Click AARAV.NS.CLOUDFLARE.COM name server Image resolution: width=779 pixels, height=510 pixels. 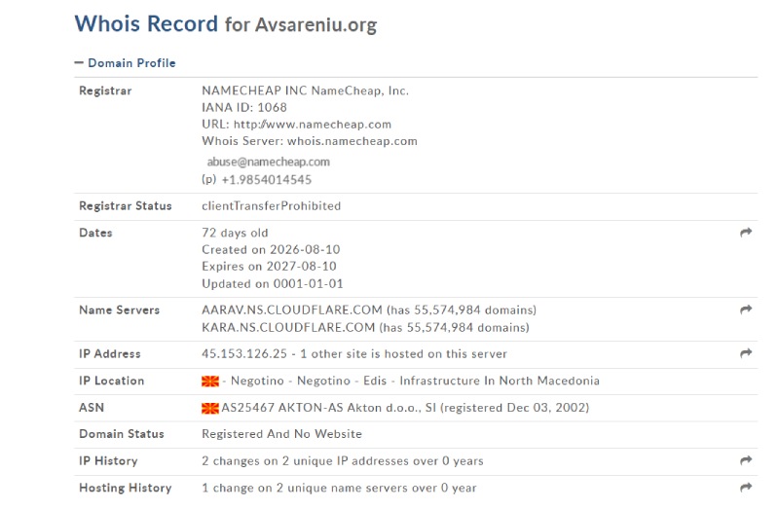[292, 310]
